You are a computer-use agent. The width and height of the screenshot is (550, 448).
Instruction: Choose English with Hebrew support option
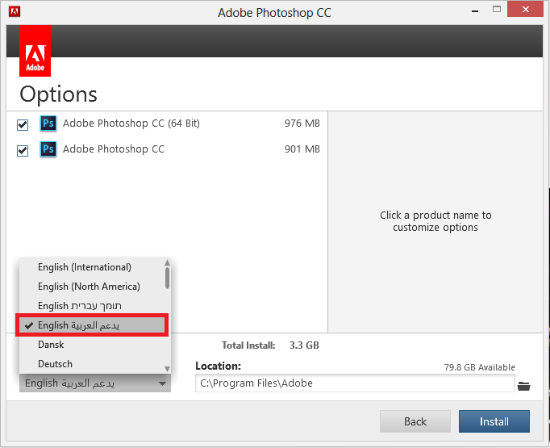point(80,306)
